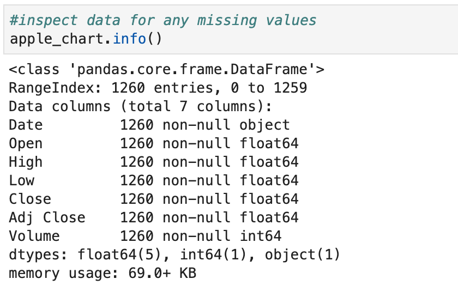Click the 'RangeIndex: 1260 entries' output line
This screenshot has height=291, width=458.
click(158, 88)
